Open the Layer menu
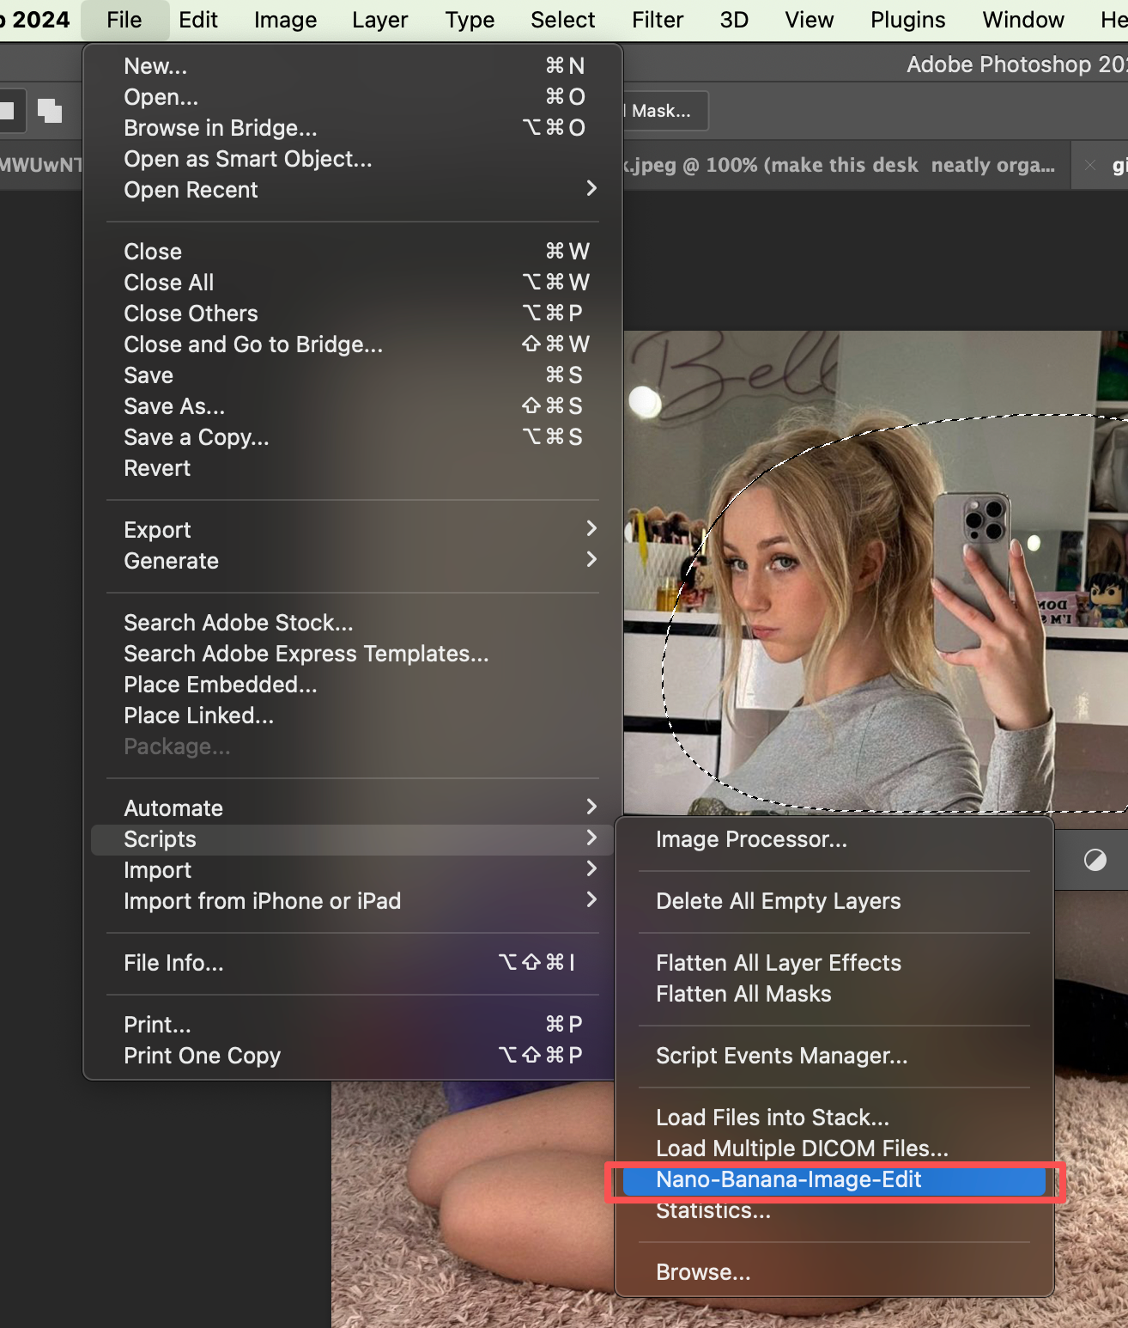Image resolution: width=1128 pixels, height=1328 pixels. [379, 20]
